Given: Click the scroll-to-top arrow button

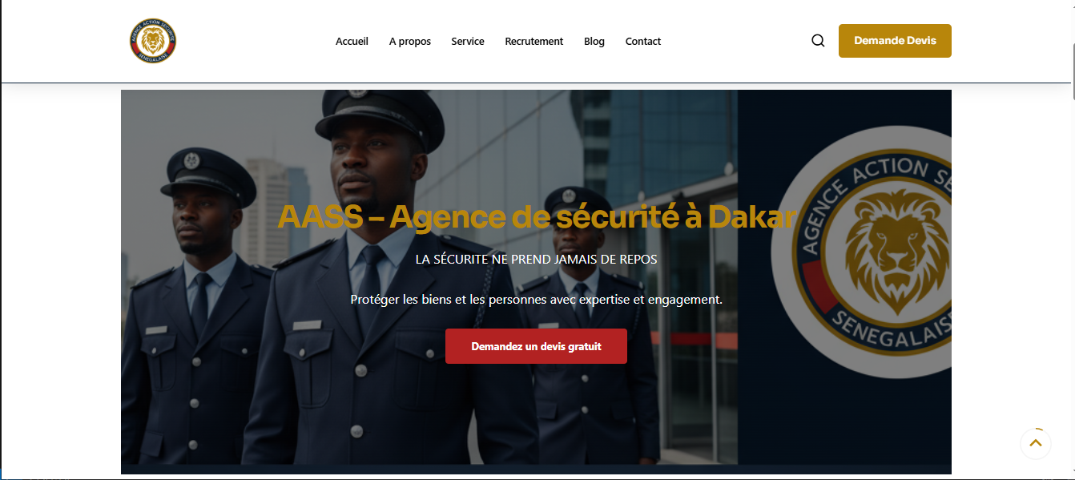Looking at the screenshot, I should (x=1036, y=443).
